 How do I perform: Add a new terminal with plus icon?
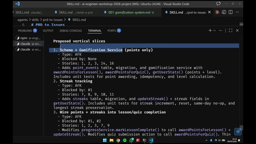tap(210, 30)
